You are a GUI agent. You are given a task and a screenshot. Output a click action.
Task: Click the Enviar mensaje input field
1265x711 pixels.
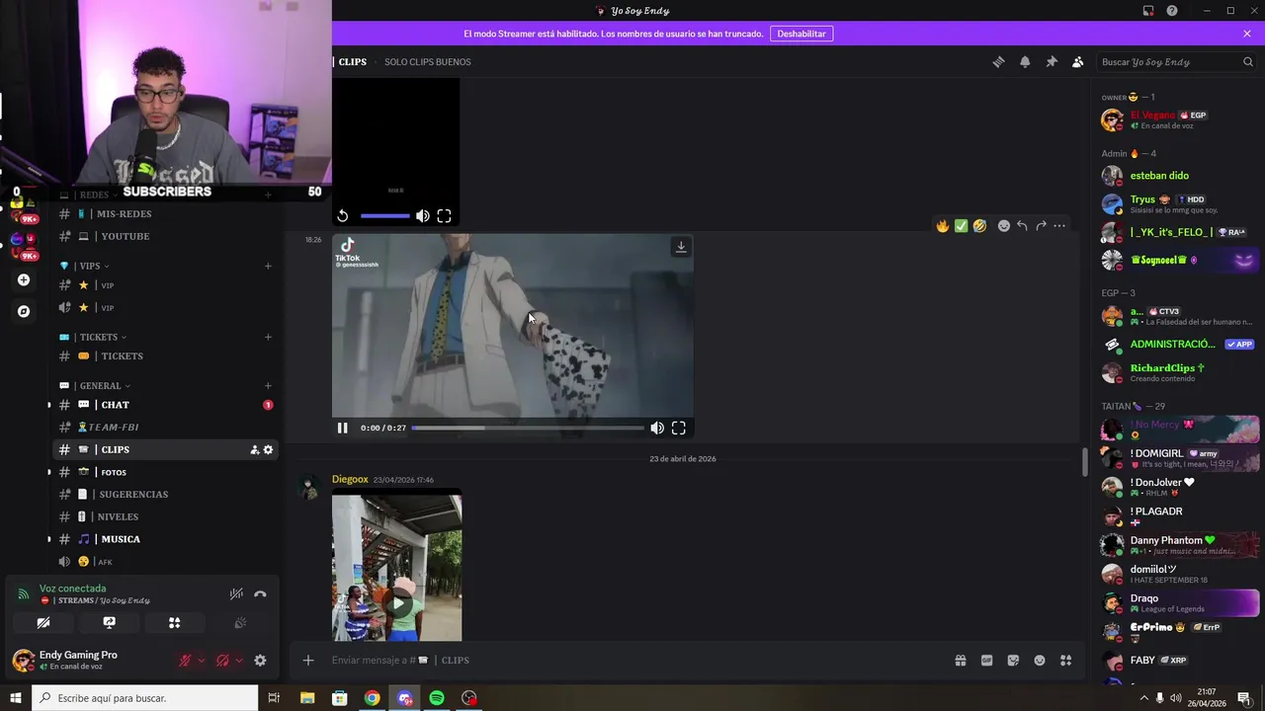(632, 660)
